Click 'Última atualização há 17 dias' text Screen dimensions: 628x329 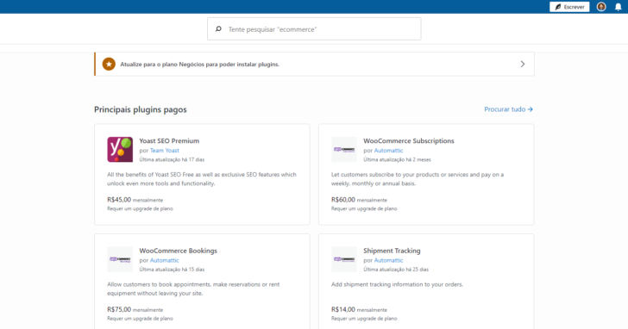click(x=172, y=159)
